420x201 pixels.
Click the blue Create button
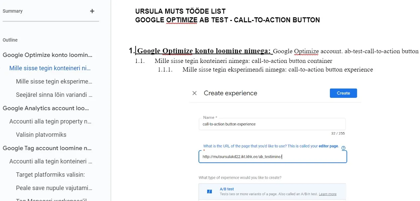tap(343, 93)
